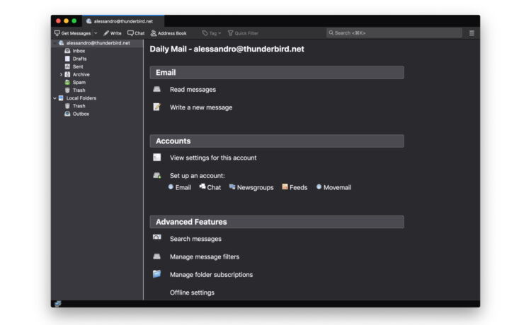The image size is (531, 325).
Task: Click the online status icon in status bar
Action: coord(58,303)
